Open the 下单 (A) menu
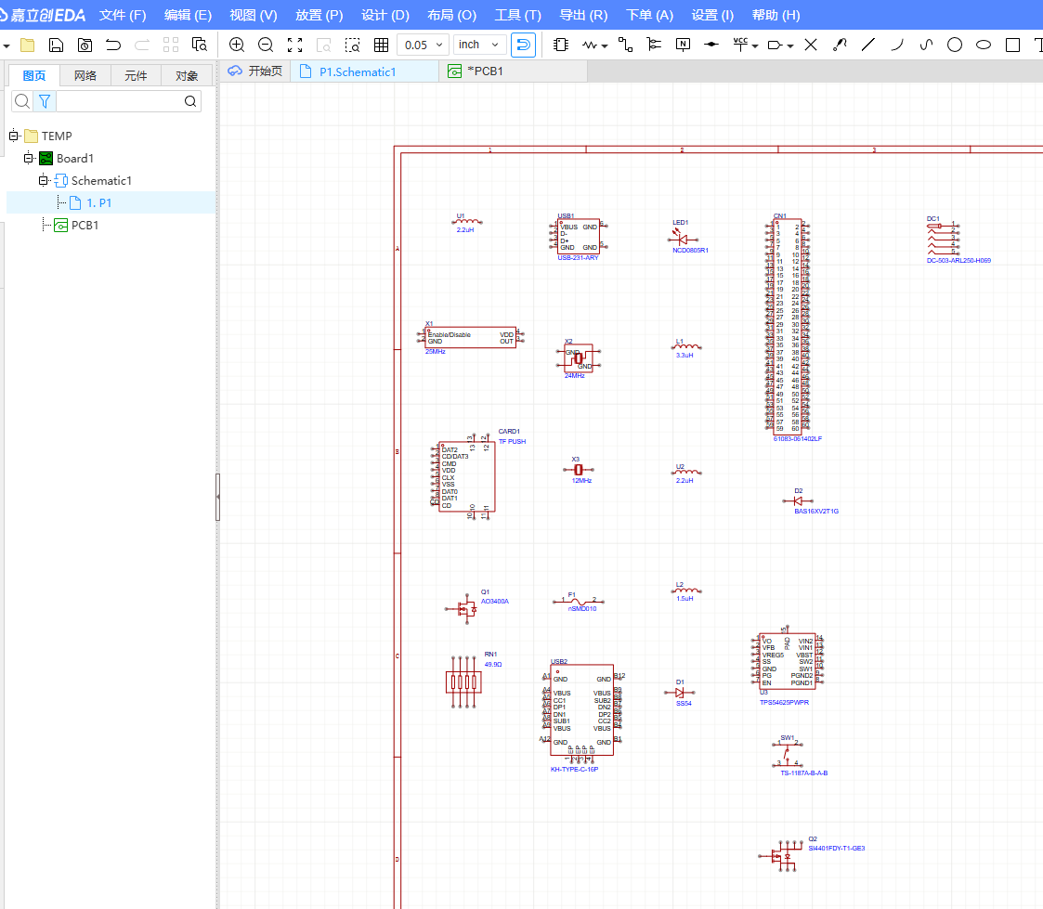Viewport: 1043px width, 909px height. (650, 15)
